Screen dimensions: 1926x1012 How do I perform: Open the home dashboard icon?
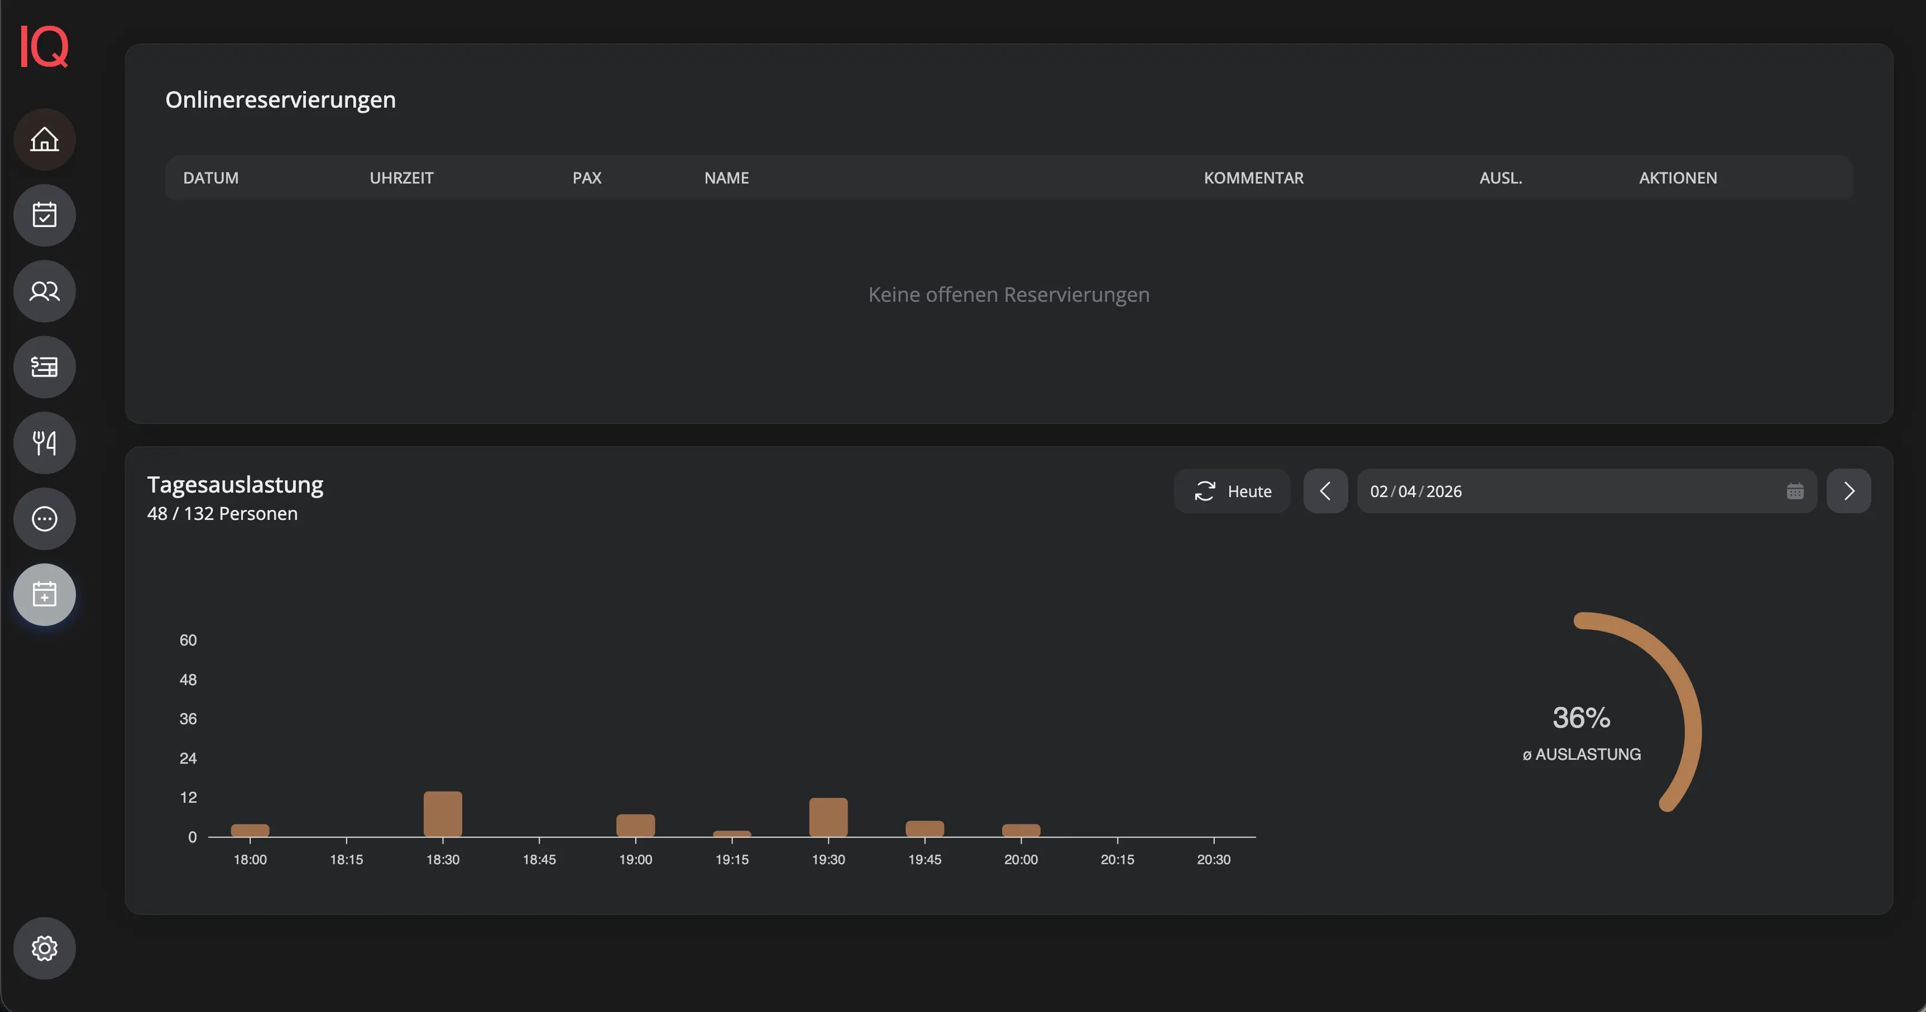click(x=44, y=140)
